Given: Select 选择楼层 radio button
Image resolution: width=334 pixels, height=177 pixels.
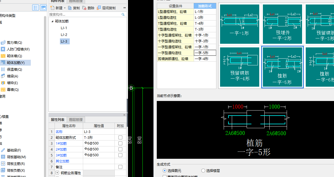Looking at the screenshot, I should coord(203,171).
